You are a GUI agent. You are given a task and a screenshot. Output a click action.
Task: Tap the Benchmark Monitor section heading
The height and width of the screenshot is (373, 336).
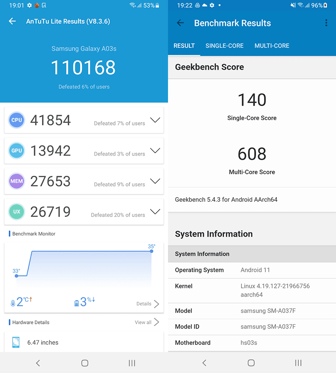(x=34, y=234)
